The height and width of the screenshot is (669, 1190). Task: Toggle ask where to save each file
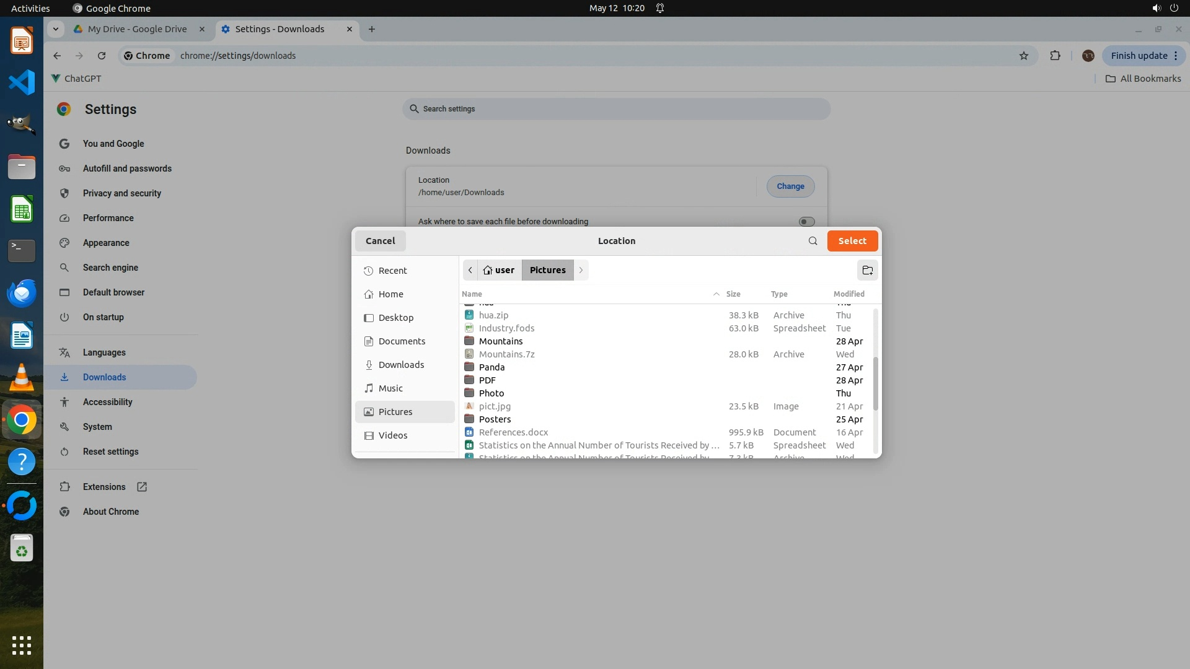pyautogui.click(x=806, y=222)
